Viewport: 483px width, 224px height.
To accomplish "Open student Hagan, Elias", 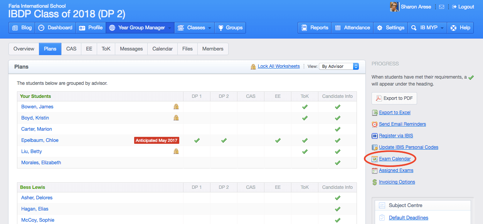I will 35,209.
